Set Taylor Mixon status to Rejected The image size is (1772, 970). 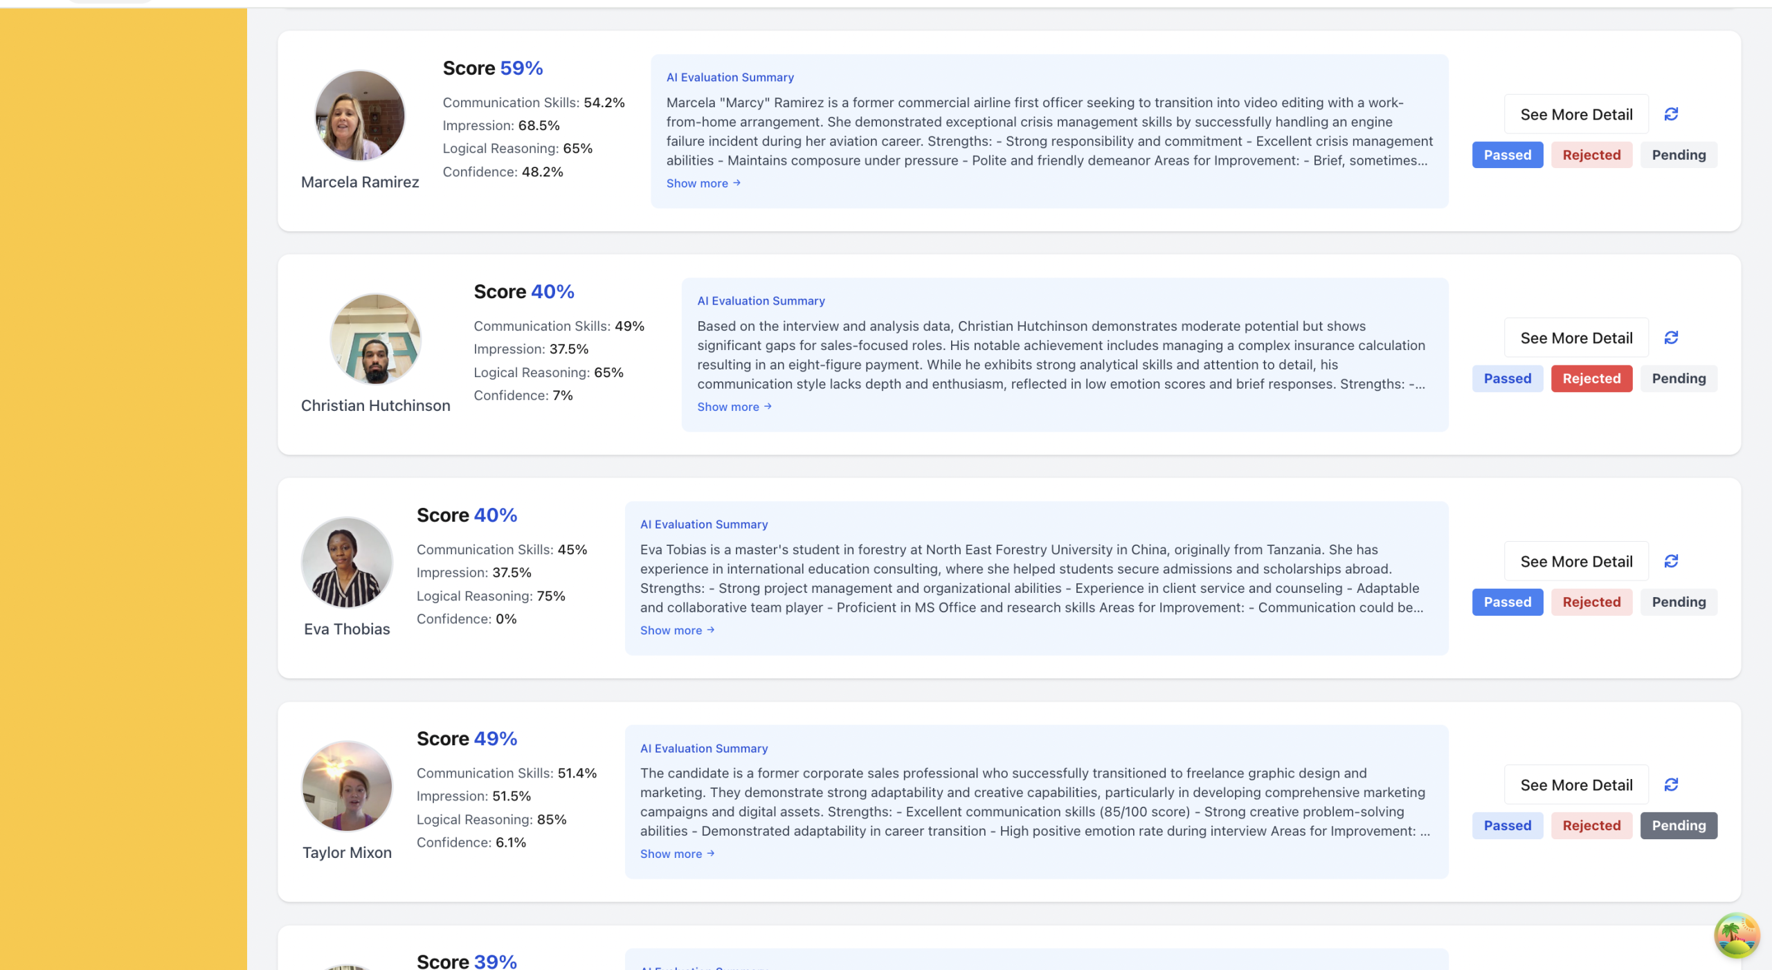click(x=1591, y=825)
